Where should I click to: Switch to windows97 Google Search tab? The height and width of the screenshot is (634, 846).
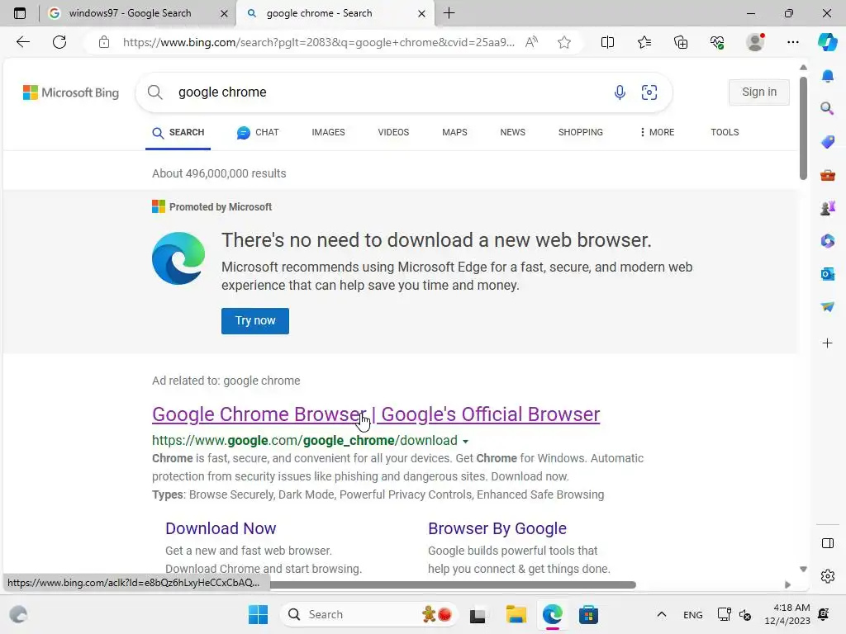130,13
